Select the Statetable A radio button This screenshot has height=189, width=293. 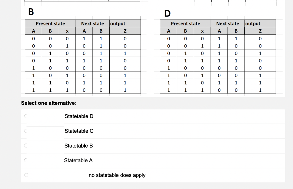pos(25,160)
